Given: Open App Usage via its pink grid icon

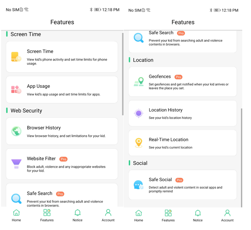Looking at the screenshot, I should [x=16, y=90].
